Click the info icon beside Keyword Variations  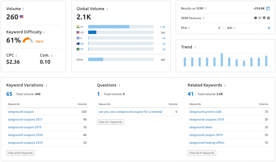(x=46, y=85)
